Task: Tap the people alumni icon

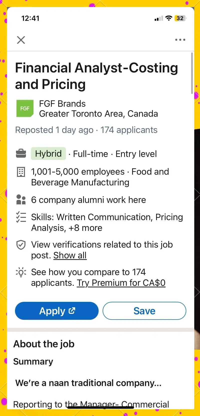Action: 21,200
